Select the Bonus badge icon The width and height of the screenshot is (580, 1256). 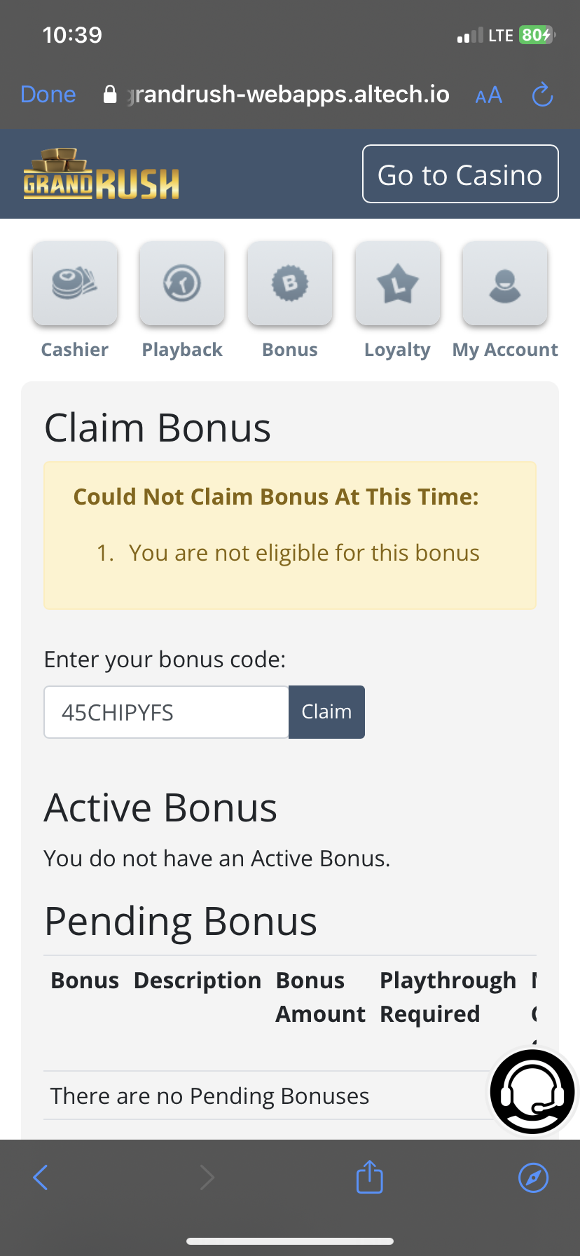290,284
